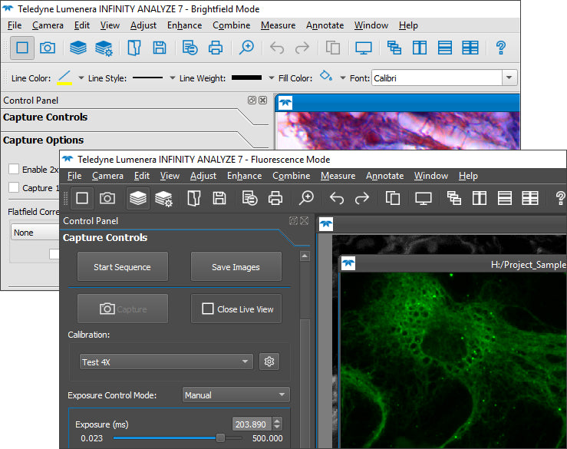
Task: Open the Measure menu in Fluorescence window
Action: click(x=338, y=176)
